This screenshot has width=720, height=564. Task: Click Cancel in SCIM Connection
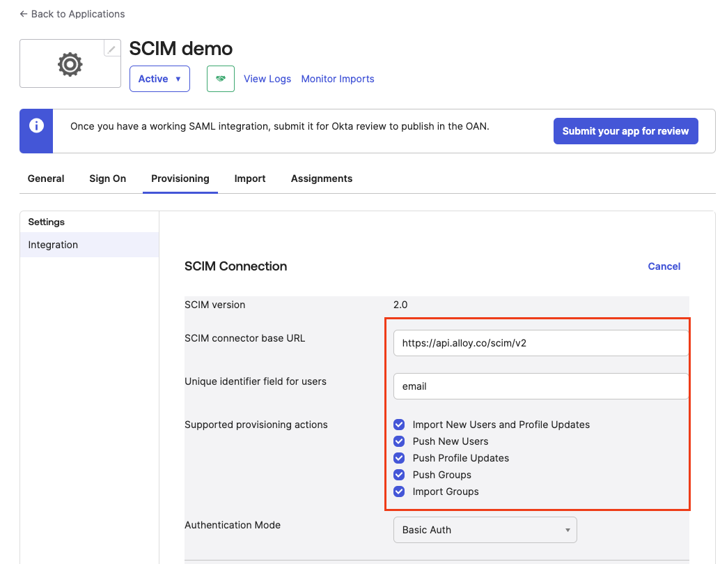point(664,266)
